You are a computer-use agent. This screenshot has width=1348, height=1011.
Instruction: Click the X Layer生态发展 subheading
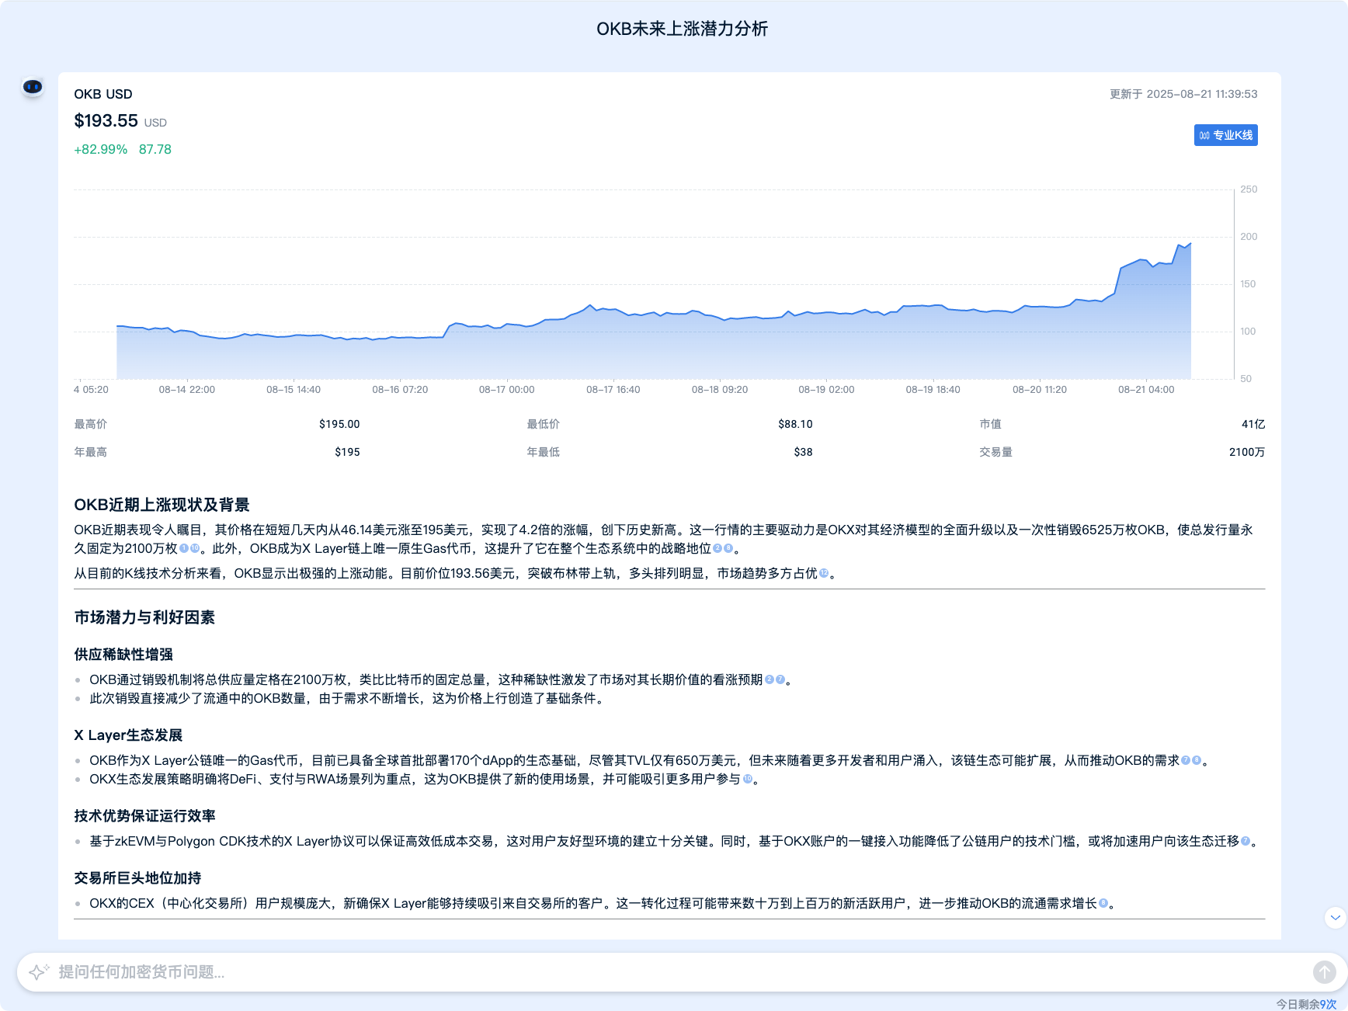coord(128,735)
